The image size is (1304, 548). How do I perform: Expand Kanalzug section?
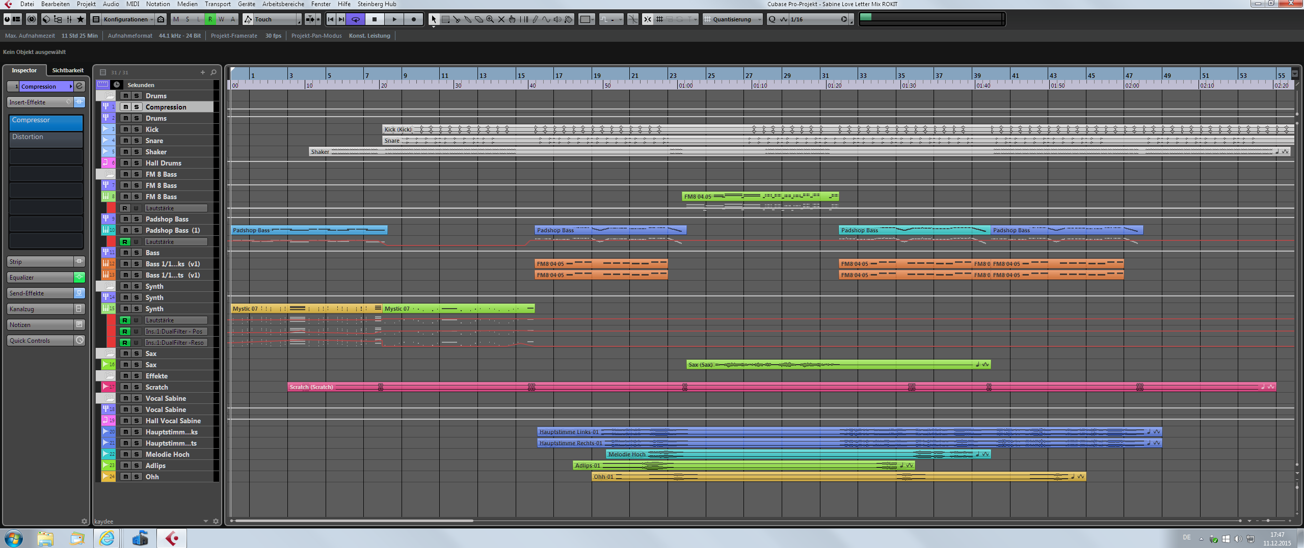[x=41, y=309]
